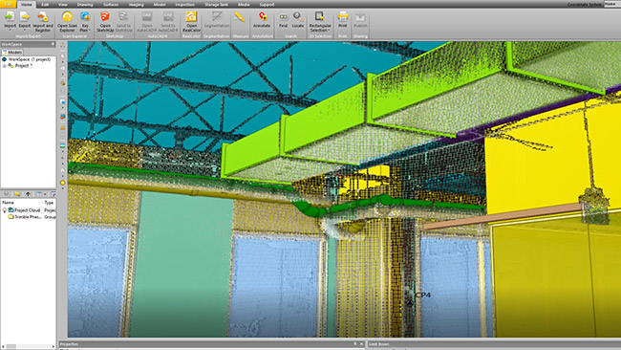Screen dimensions: 621x350
Task: Open the Import dropdown arrow
Action: (10, 31)
